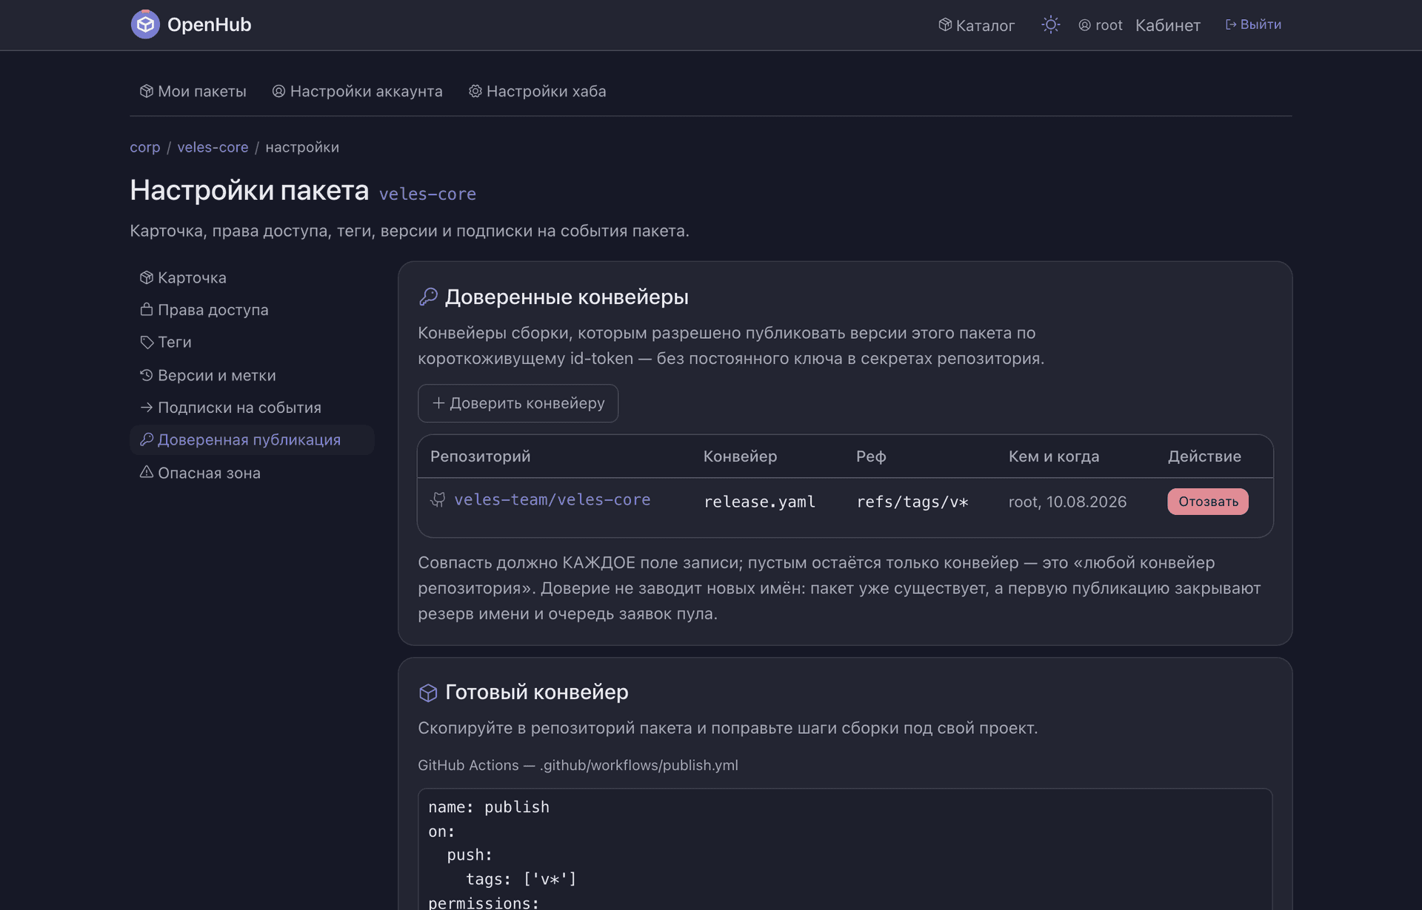Open the Кабинет link
The width and height of the screenshot is (1422, 910).
[x=1168, y=25]
